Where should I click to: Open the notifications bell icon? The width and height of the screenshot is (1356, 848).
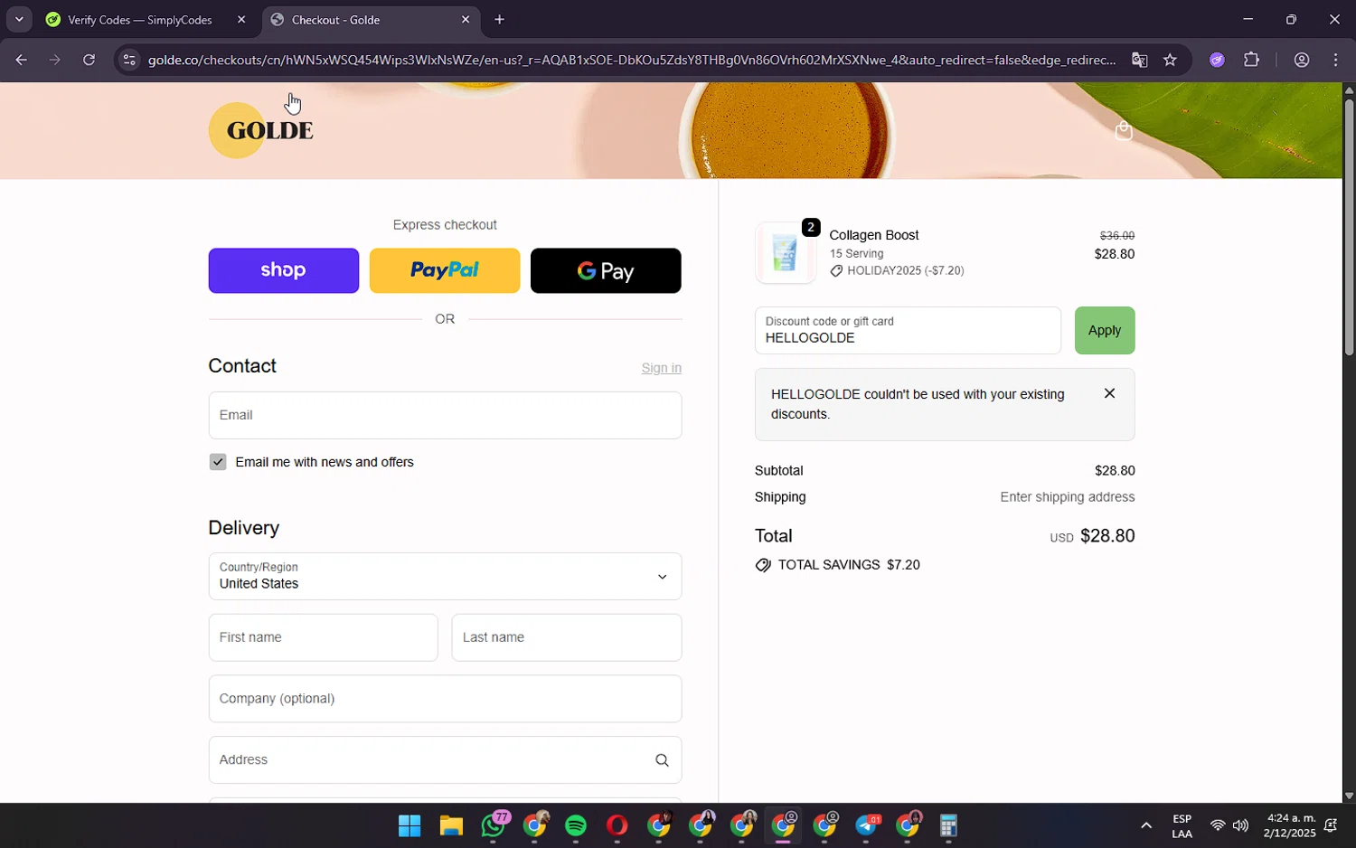(1331, 825)
